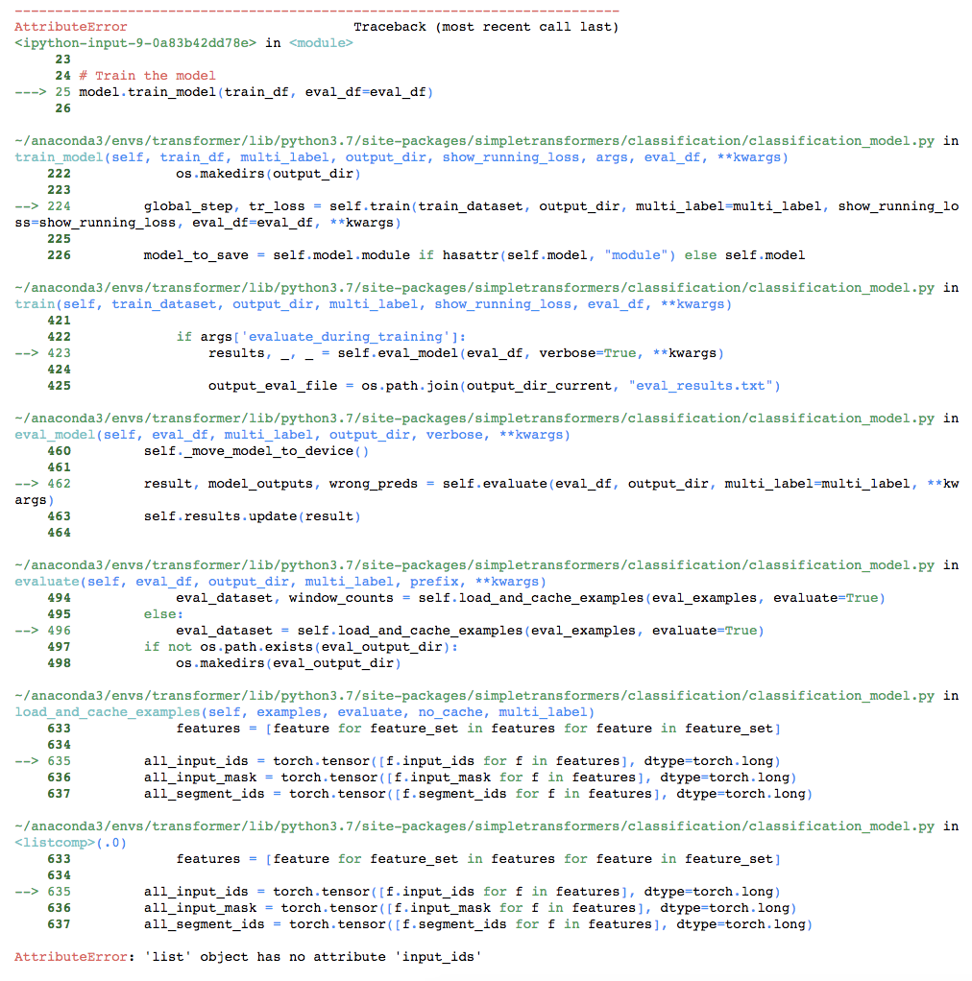Click line number 26
Viewport: 972px width, 981px height.
point(62,108)
